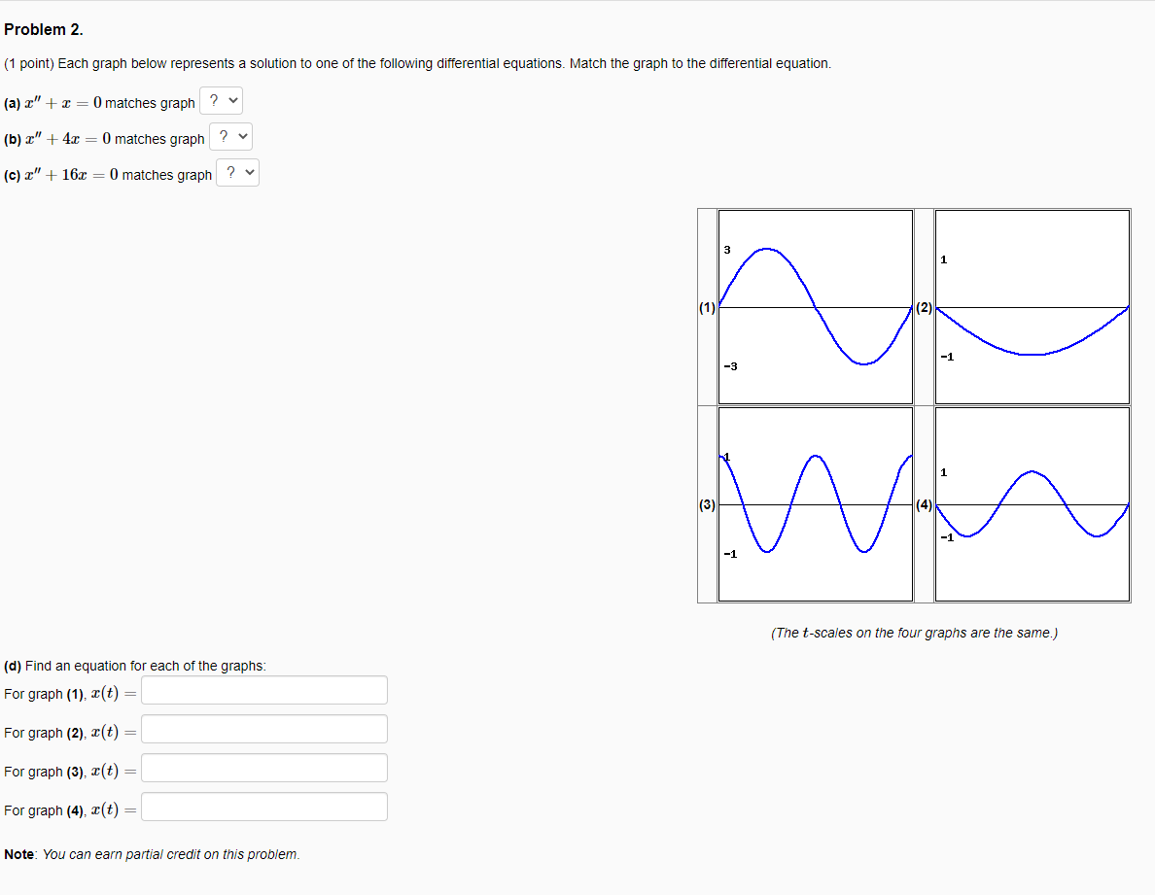Click the label (4) beside the bottom-right graph
The image size is (1155, 895).
click(x=924, y=504)
